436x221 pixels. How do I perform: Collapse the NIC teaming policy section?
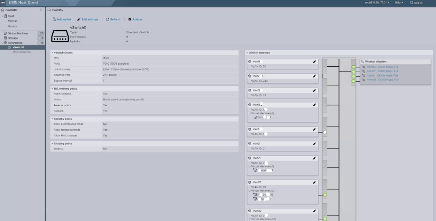coord(52,89)
